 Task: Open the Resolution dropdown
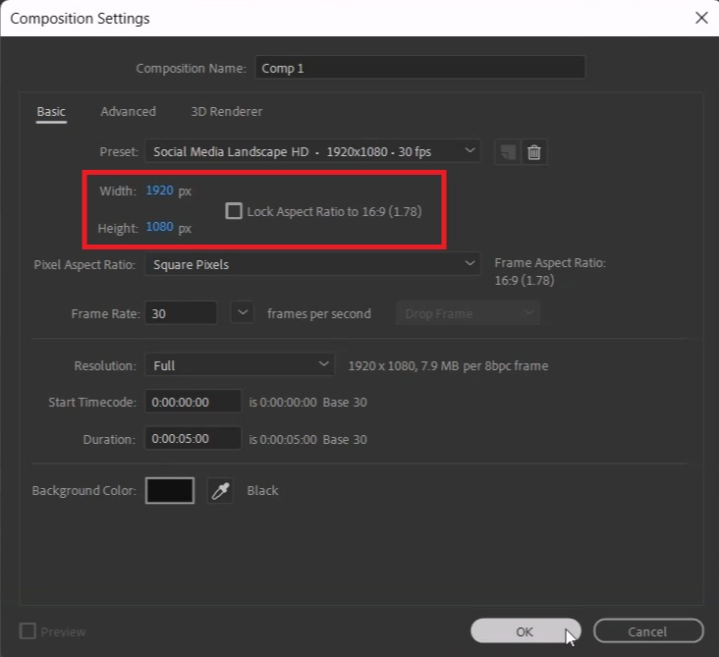(240, 365)
